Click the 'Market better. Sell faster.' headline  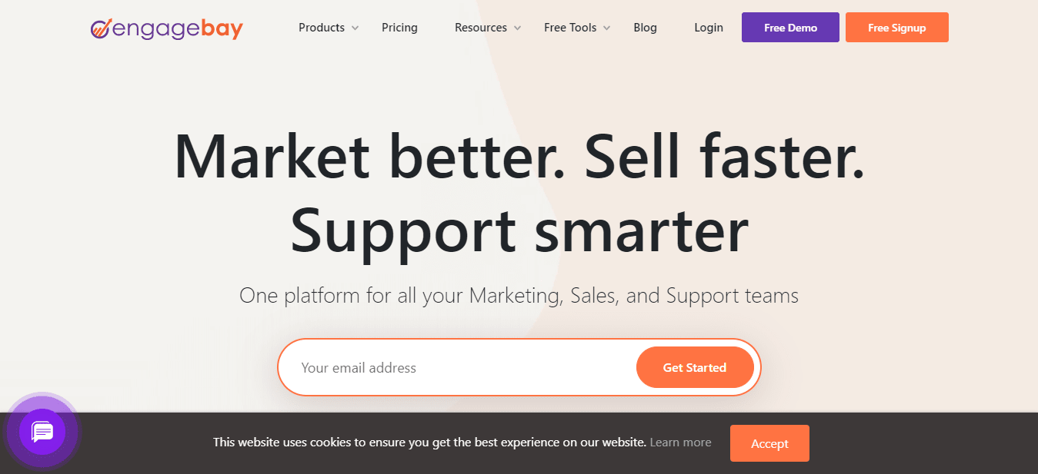[519, 157]
